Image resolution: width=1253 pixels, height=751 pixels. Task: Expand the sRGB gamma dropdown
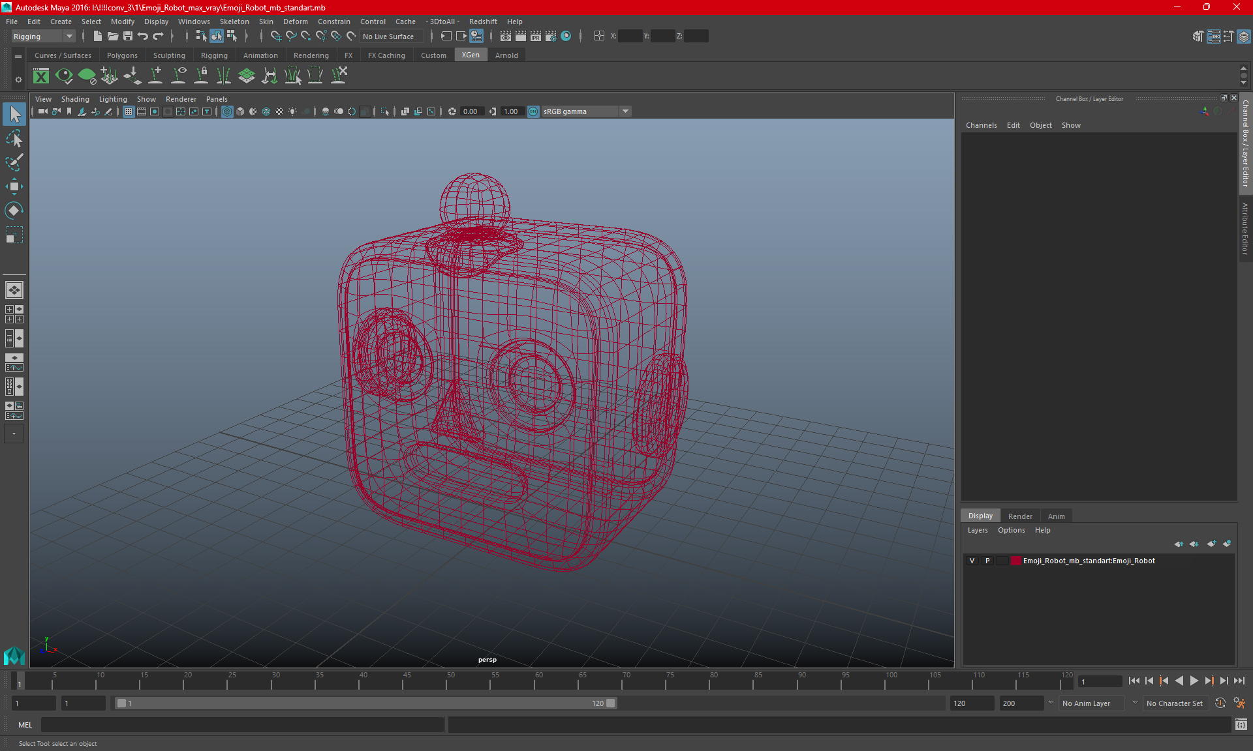click(x=626, y=111)
